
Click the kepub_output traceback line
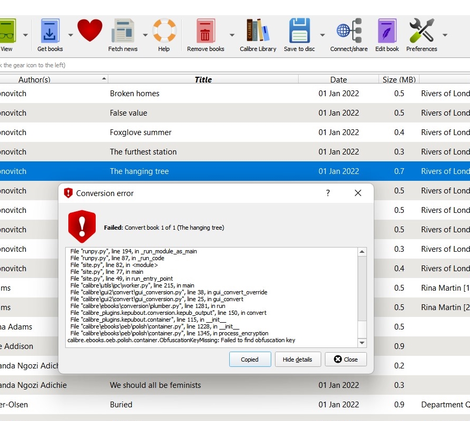168,313
